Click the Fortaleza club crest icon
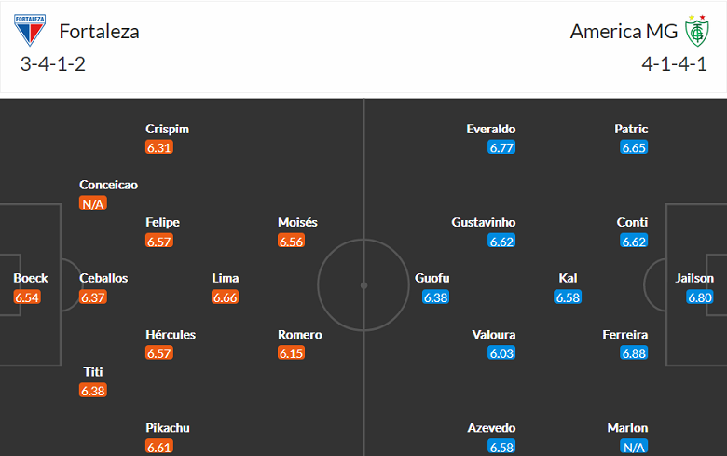Screen dimensions: 727x456 click(30, 31)
